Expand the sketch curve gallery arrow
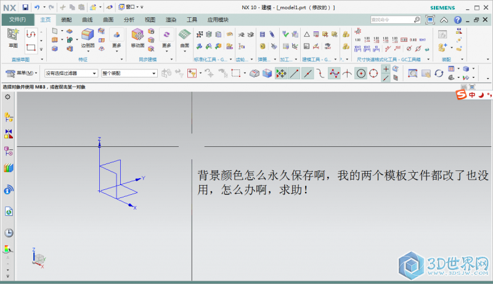The width and height of the screenshot is (493, 284). pos(41,49)
